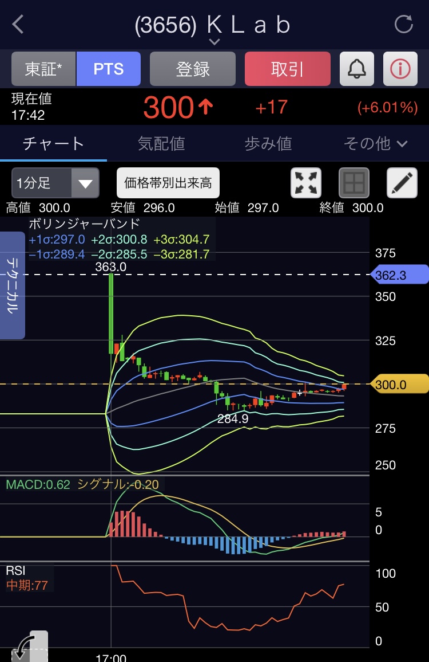This screenshot has height=662, width=429.
Task: Tap the 362.3 crosshair price marker
Action: click(399, 275)
